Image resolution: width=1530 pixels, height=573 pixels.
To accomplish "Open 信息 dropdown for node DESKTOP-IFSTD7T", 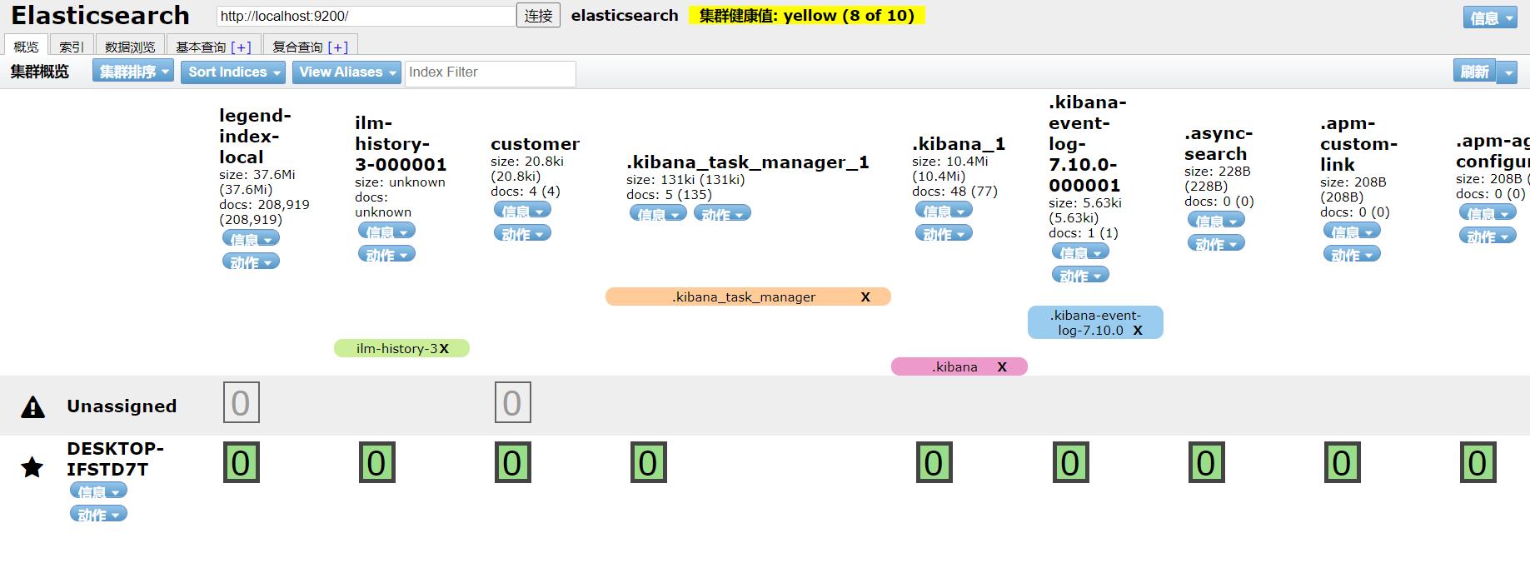I will [x=98, y=491].
